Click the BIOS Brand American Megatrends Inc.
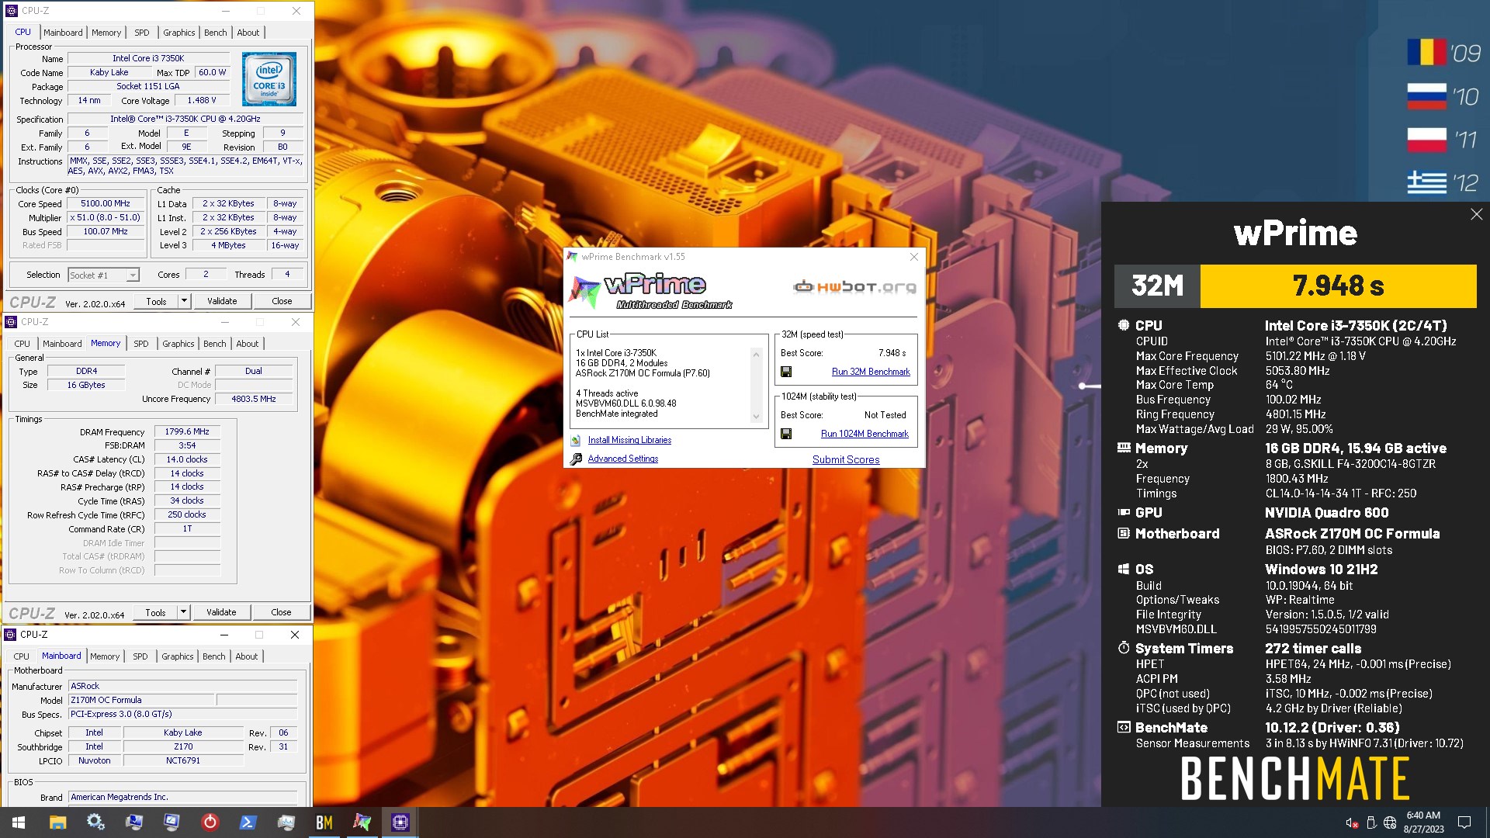1490x838 pixels. (x=182, y=797)
